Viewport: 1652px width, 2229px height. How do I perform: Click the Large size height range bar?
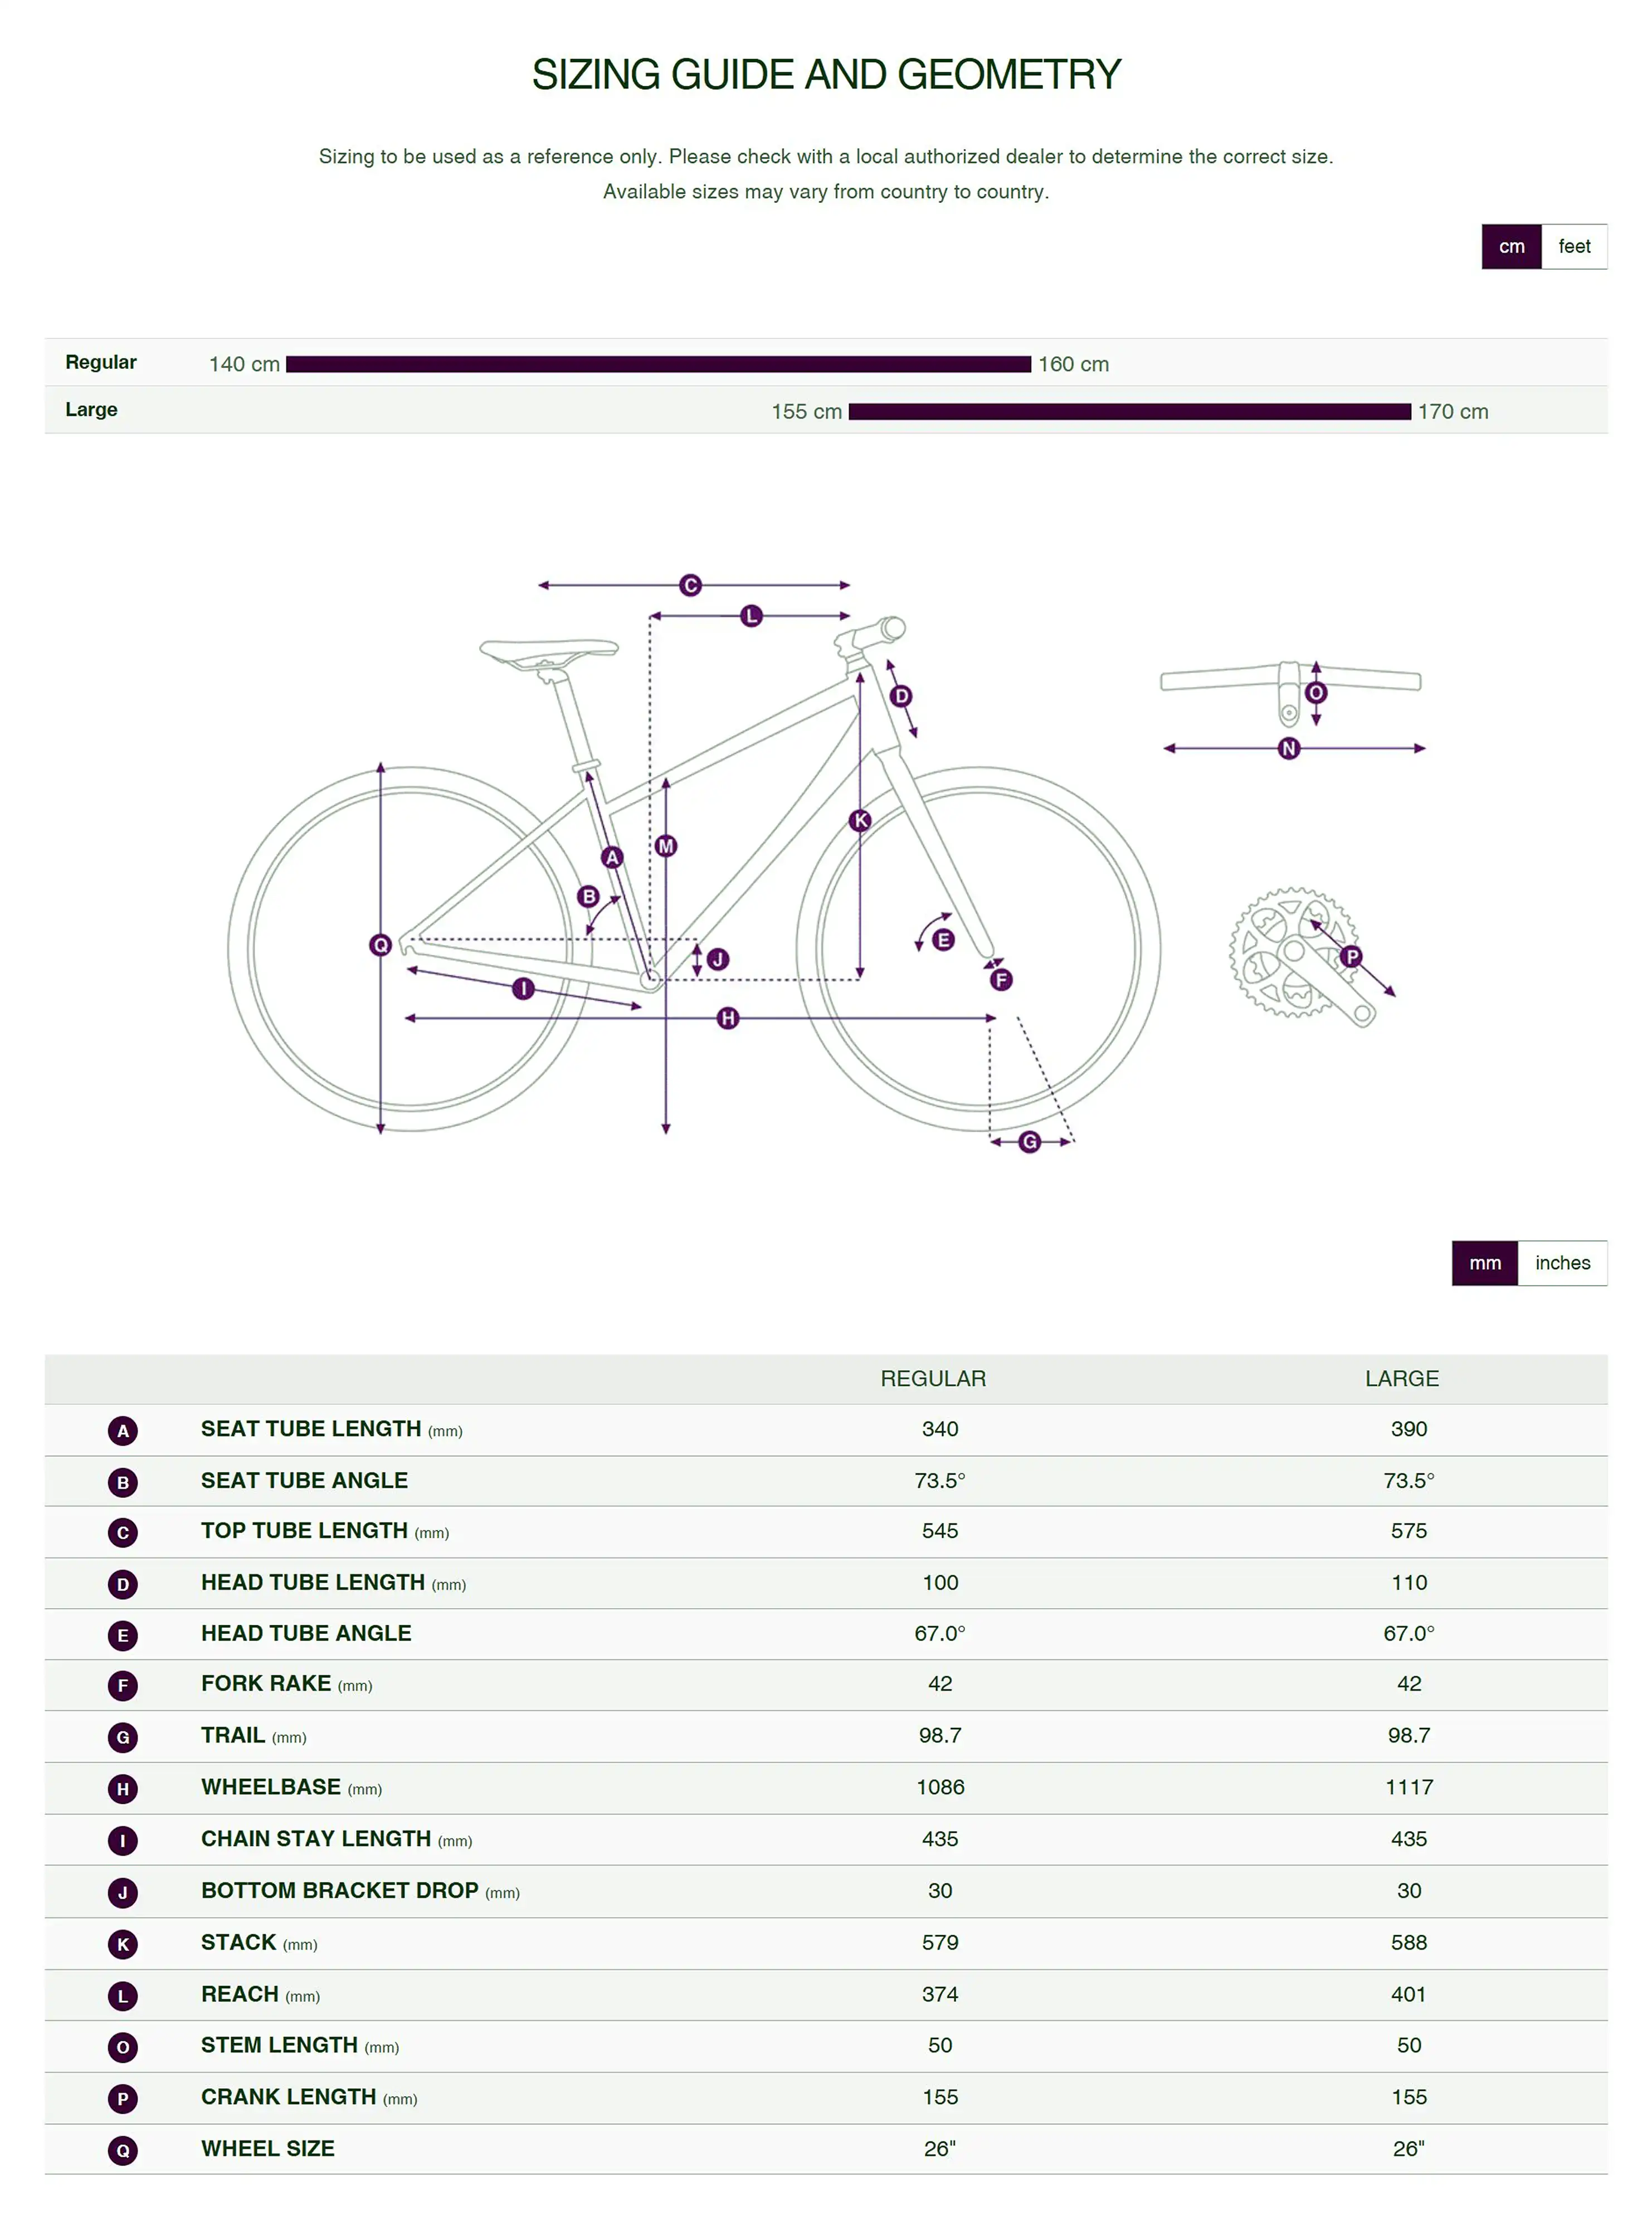1129,412
